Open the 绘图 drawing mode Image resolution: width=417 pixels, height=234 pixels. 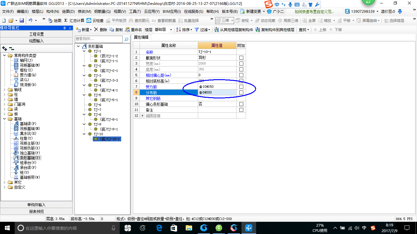[55, 20]
